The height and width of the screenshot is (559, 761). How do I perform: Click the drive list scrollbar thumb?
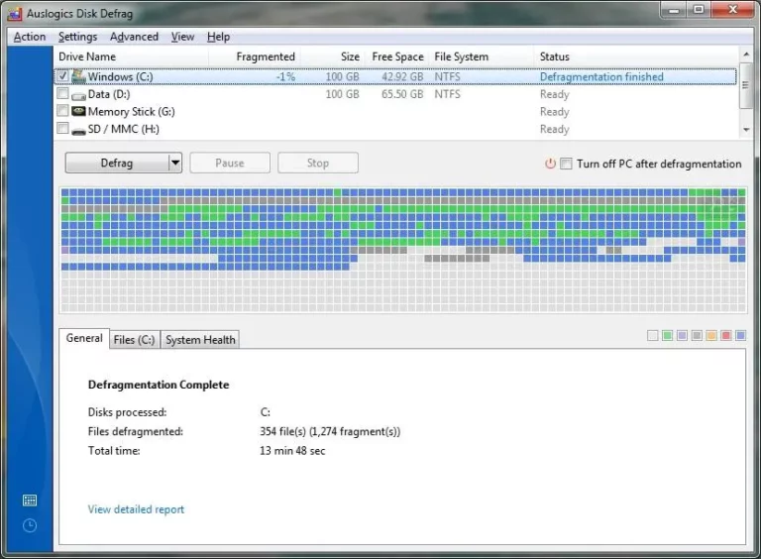tap(746, 85)
